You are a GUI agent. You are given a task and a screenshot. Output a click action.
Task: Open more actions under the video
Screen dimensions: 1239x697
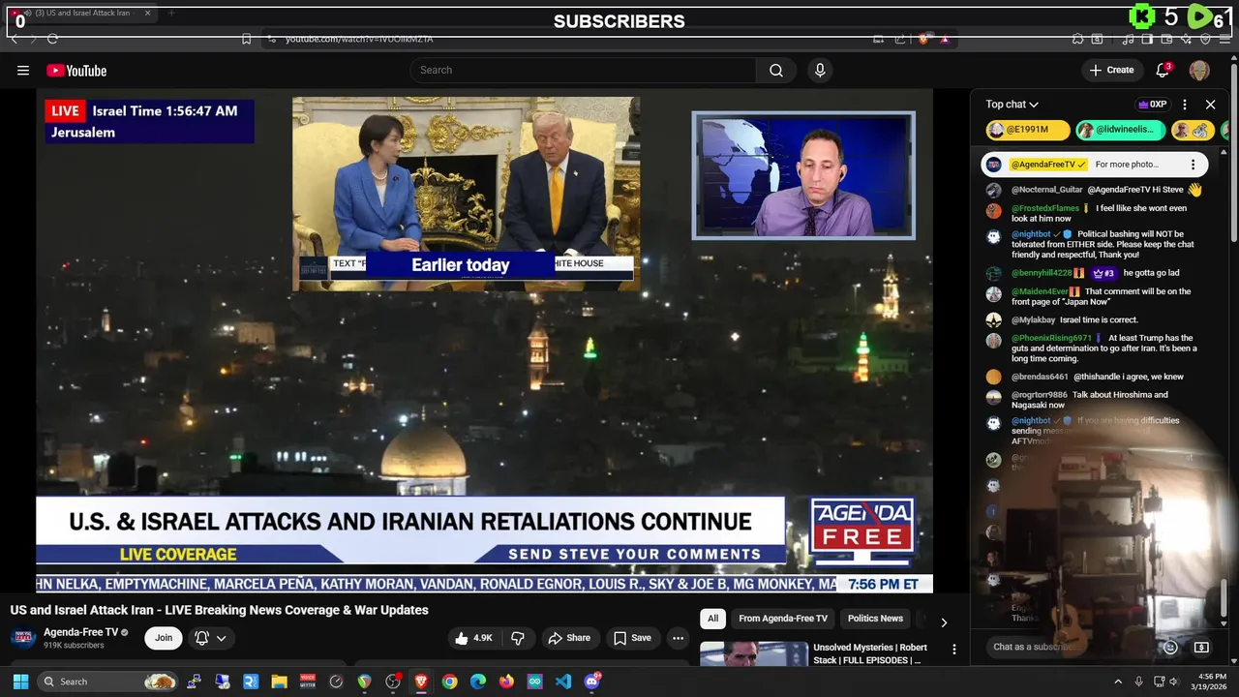678,638
